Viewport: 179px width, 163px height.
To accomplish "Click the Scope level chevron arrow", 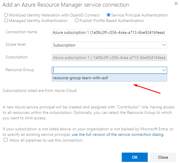I will point(164,45).
